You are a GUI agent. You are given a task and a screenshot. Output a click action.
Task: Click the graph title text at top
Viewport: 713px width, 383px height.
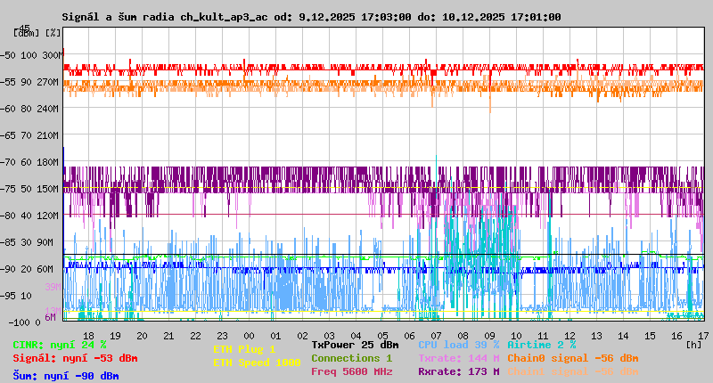click(311, 17)
